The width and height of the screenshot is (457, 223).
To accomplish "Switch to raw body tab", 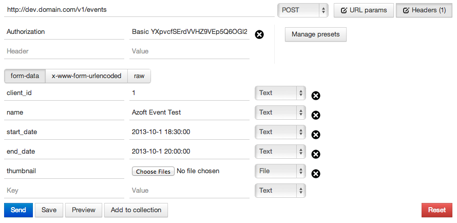I will coord(139,76).
